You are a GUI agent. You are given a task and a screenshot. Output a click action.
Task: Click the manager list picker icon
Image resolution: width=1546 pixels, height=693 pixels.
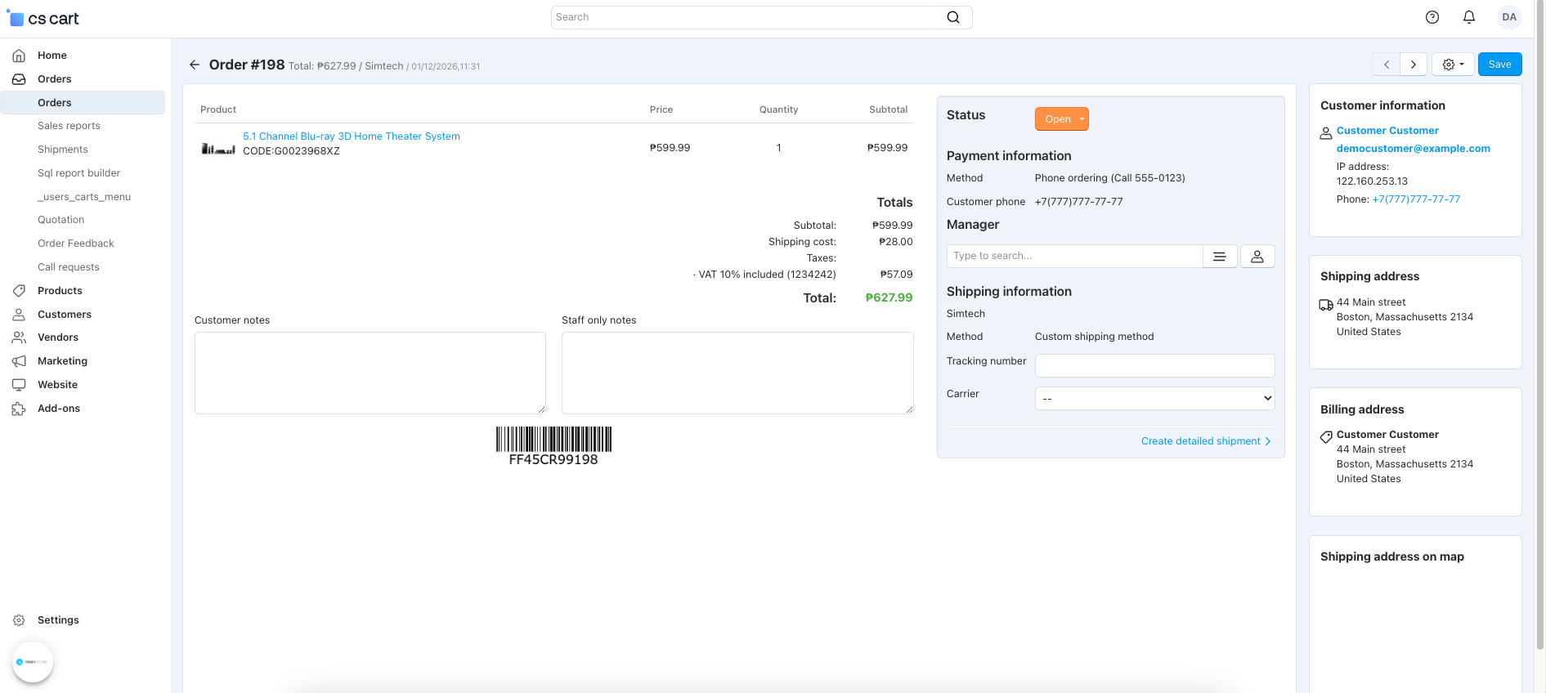coord(1219,257)
